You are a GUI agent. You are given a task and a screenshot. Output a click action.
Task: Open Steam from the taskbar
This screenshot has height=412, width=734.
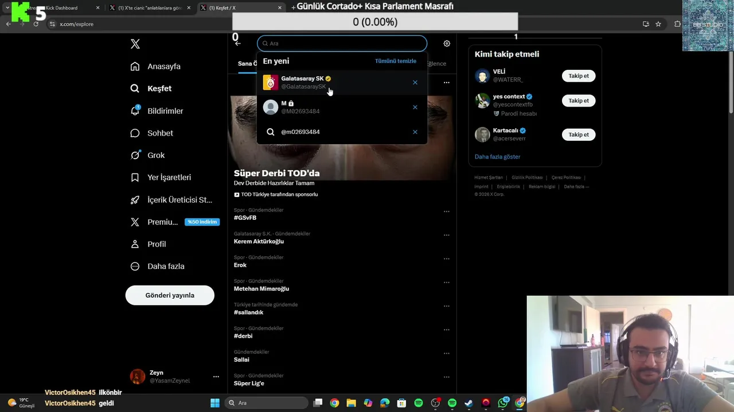[468, 403]
